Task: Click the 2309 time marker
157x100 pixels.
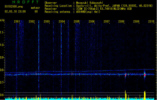Action: (x=136, y=21)
